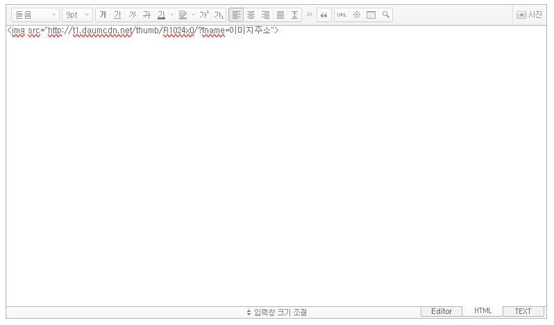Screen dimensions: 554x325
Task: Insert a table
Action: [x=371, y=15]
